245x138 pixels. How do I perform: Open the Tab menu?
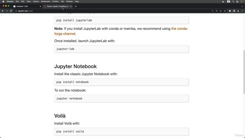[x=62, y=2]
